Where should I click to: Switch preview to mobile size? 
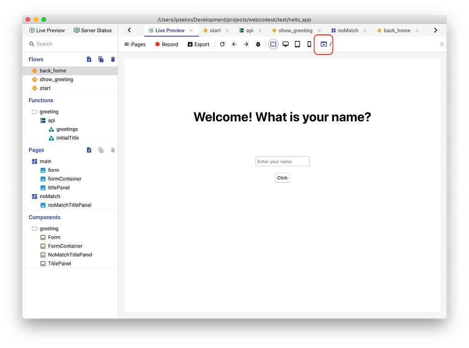(x=309, y=44)
